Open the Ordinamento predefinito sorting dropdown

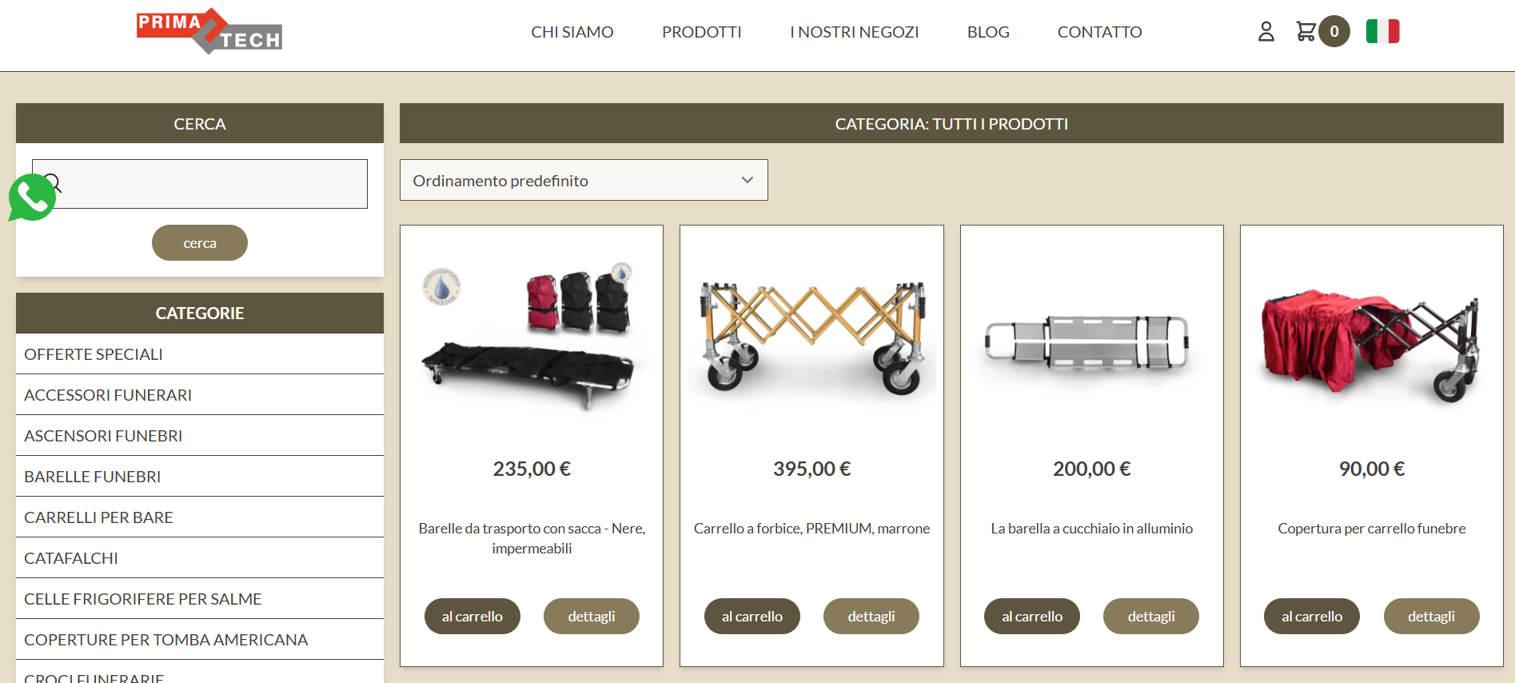(584, 180)
